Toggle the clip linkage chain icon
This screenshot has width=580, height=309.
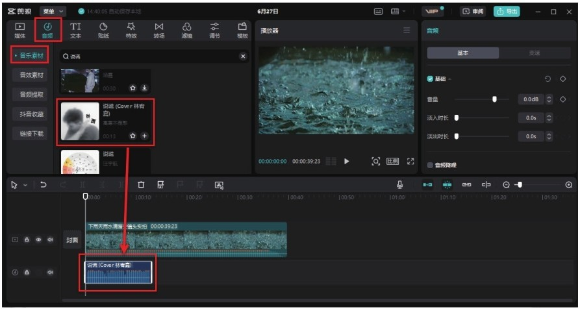click(467, 185)
